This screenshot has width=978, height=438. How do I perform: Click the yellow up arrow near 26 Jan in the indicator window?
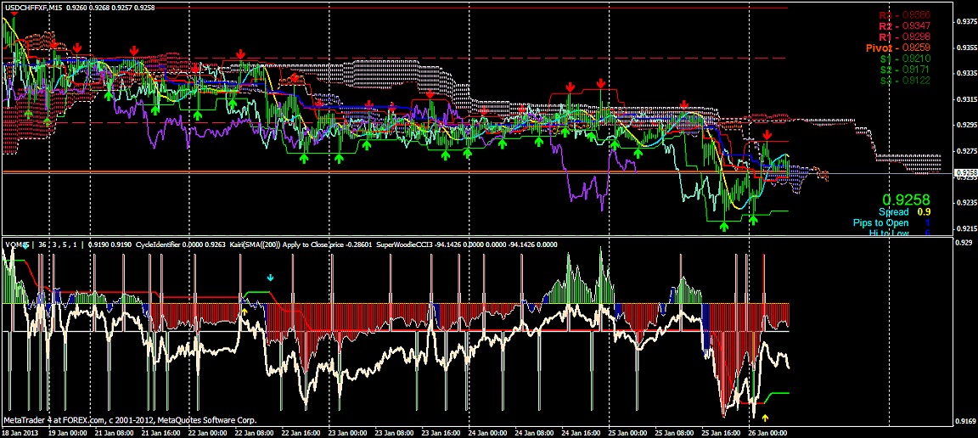(x=765, y=418)
